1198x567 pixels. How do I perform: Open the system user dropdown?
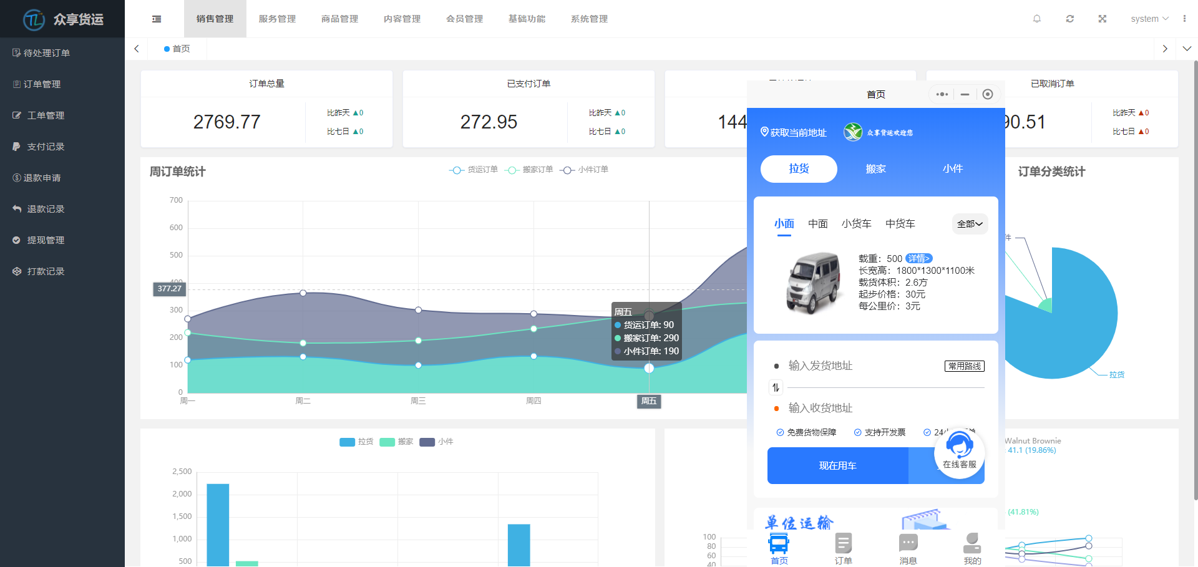[1149, 19]
